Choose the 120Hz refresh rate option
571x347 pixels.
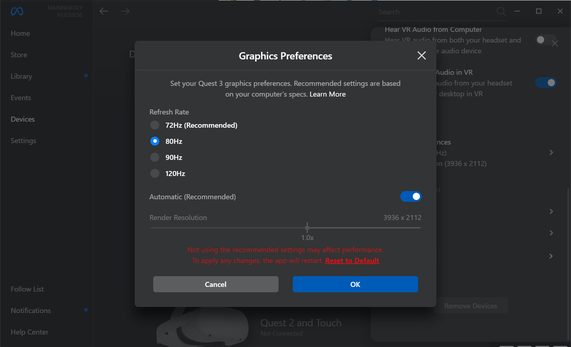pos(155,173)
